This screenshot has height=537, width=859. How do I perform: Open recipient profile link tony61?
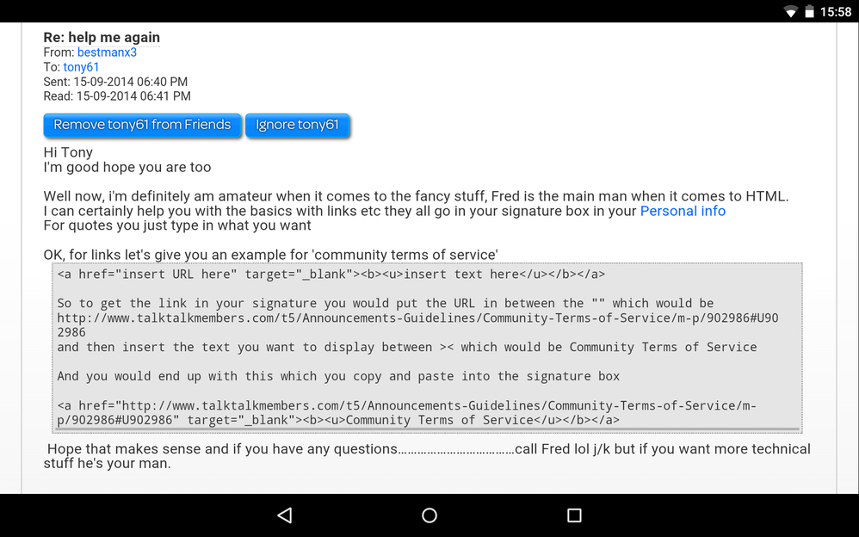coord(81,67)
